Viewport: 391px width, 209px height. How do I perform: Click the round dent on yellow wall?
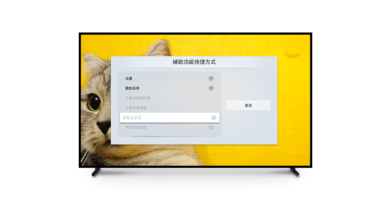(292, 53)
